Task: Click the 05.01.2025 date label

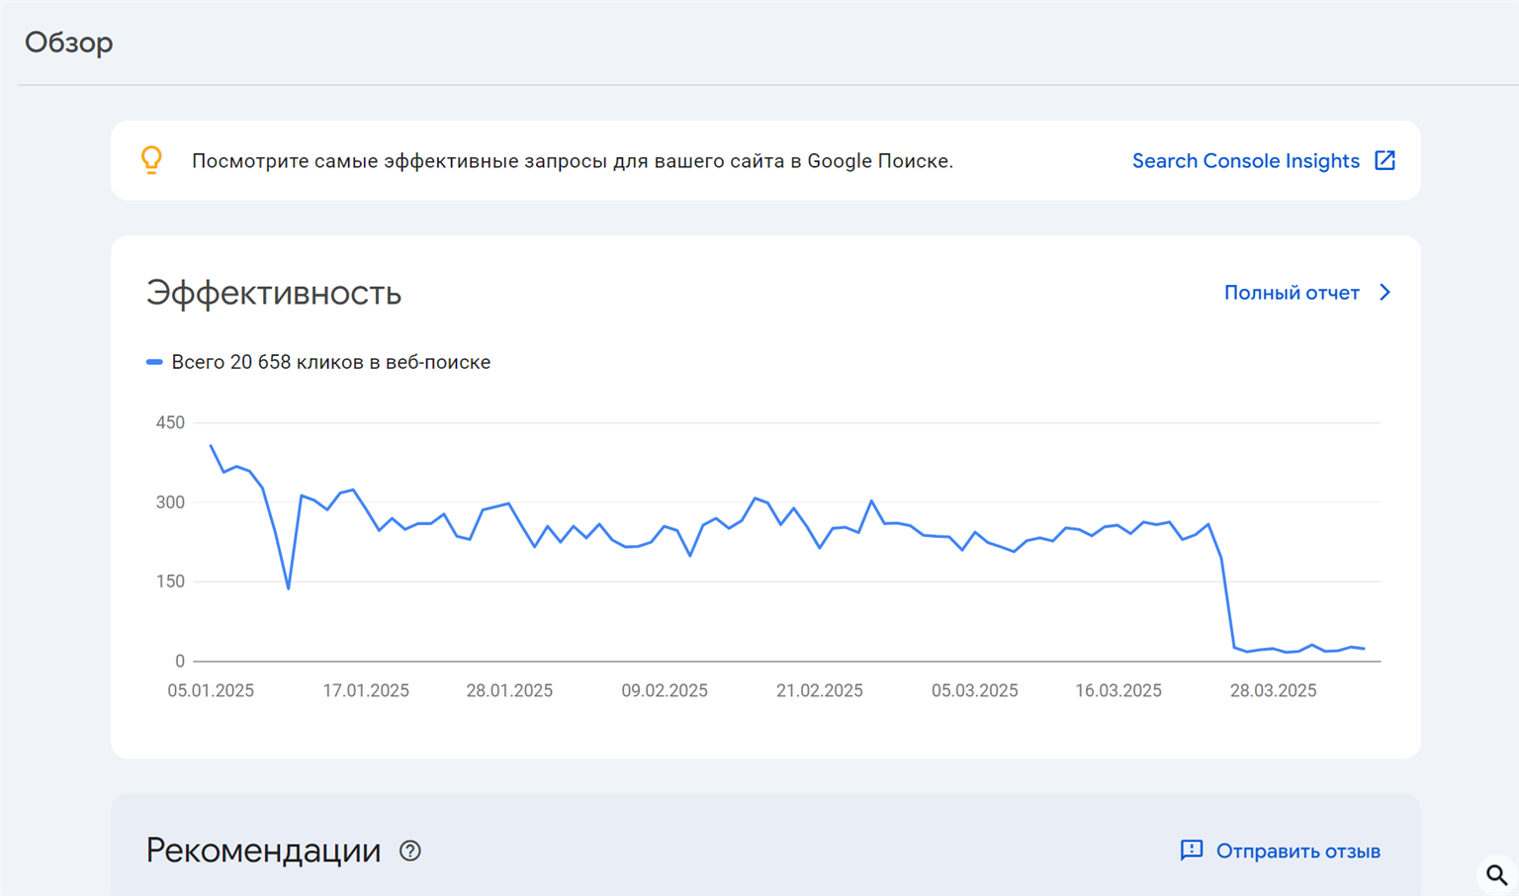Action: click(211, 690)
